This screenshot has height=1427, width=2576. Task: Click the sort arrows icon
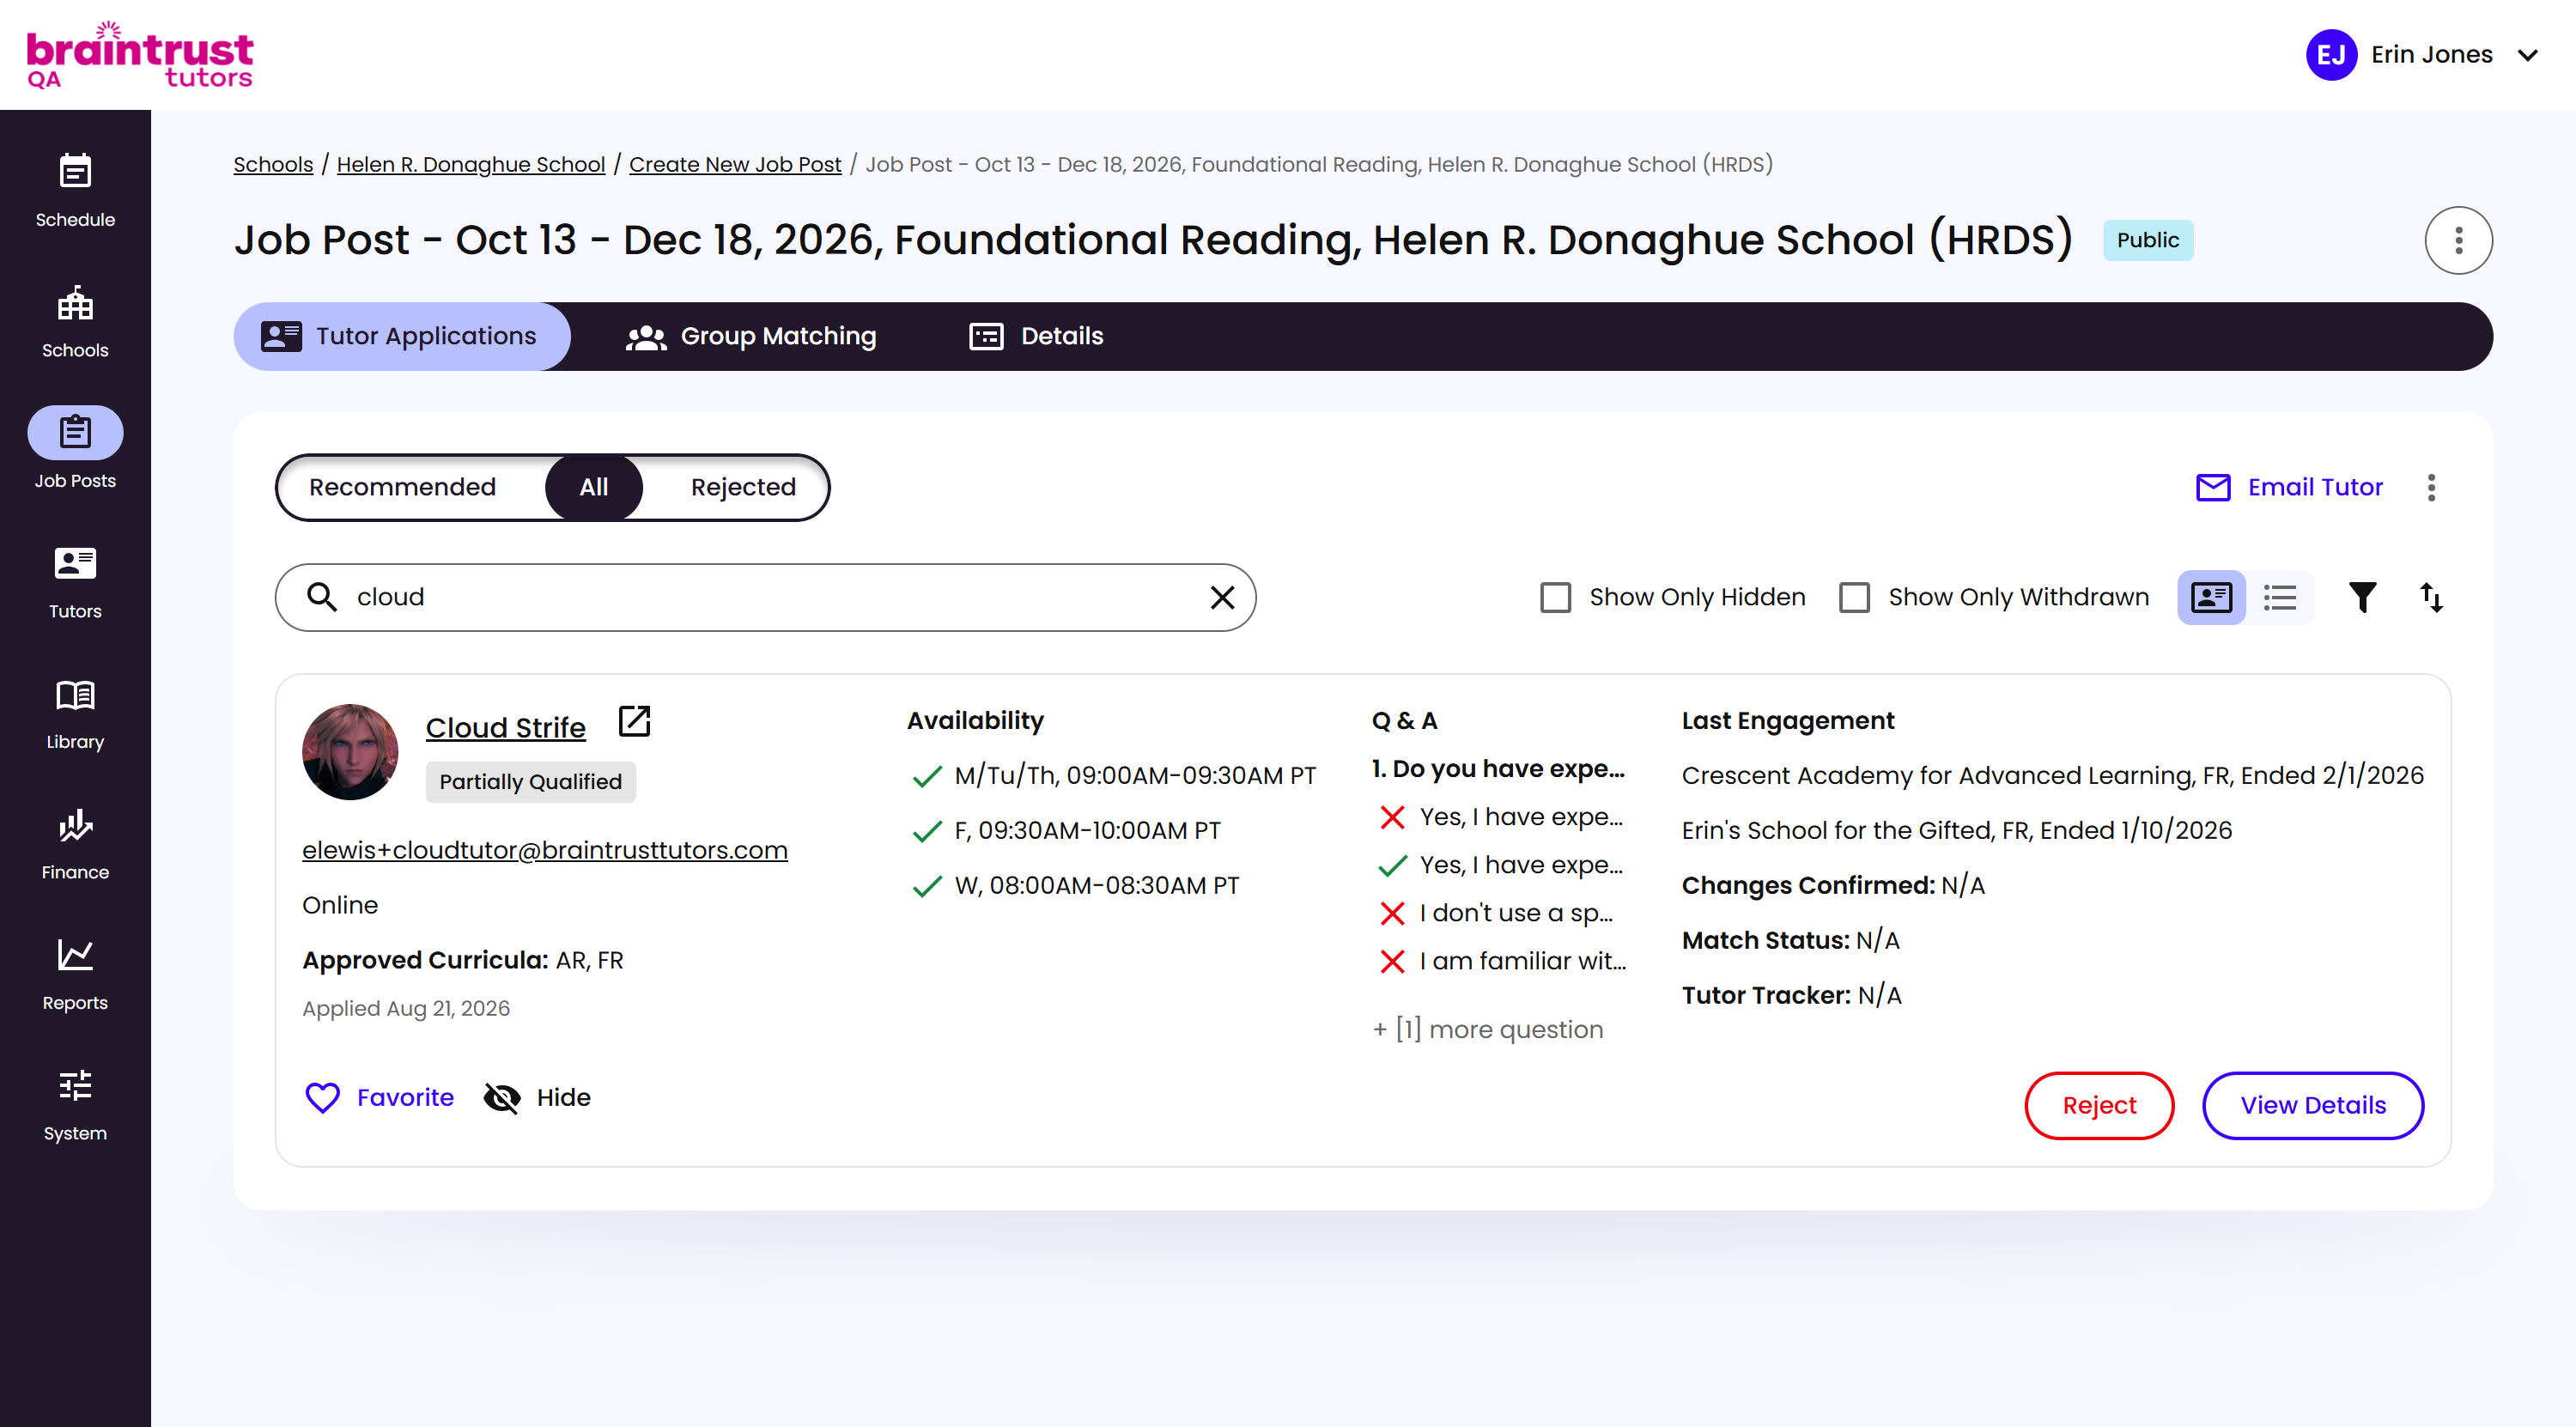click(2431, 597)
